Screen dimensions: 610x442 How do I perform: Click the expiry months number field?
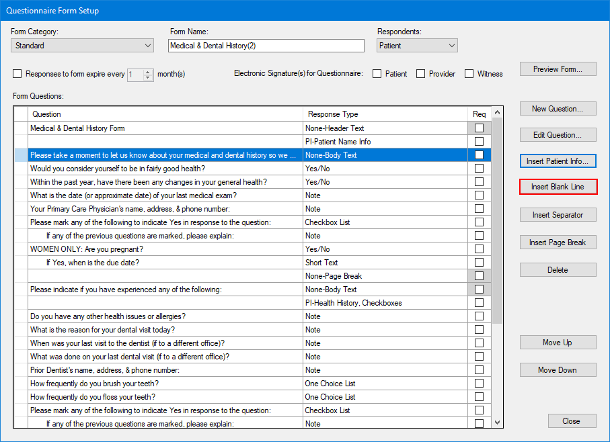pyautogui.click(x=135, y=74)
